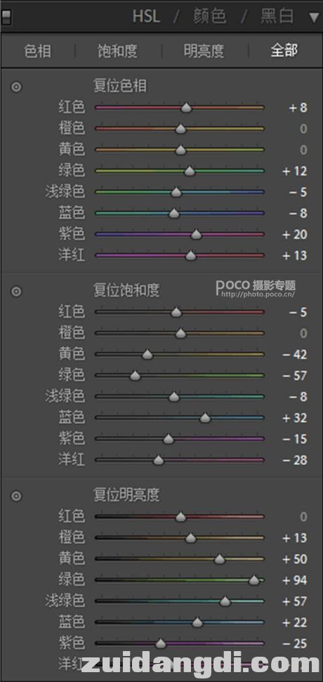Viewport: 323px width, 682px height.
Task: Click the 黄色 hue slider handle
Action: pos(181,150)
